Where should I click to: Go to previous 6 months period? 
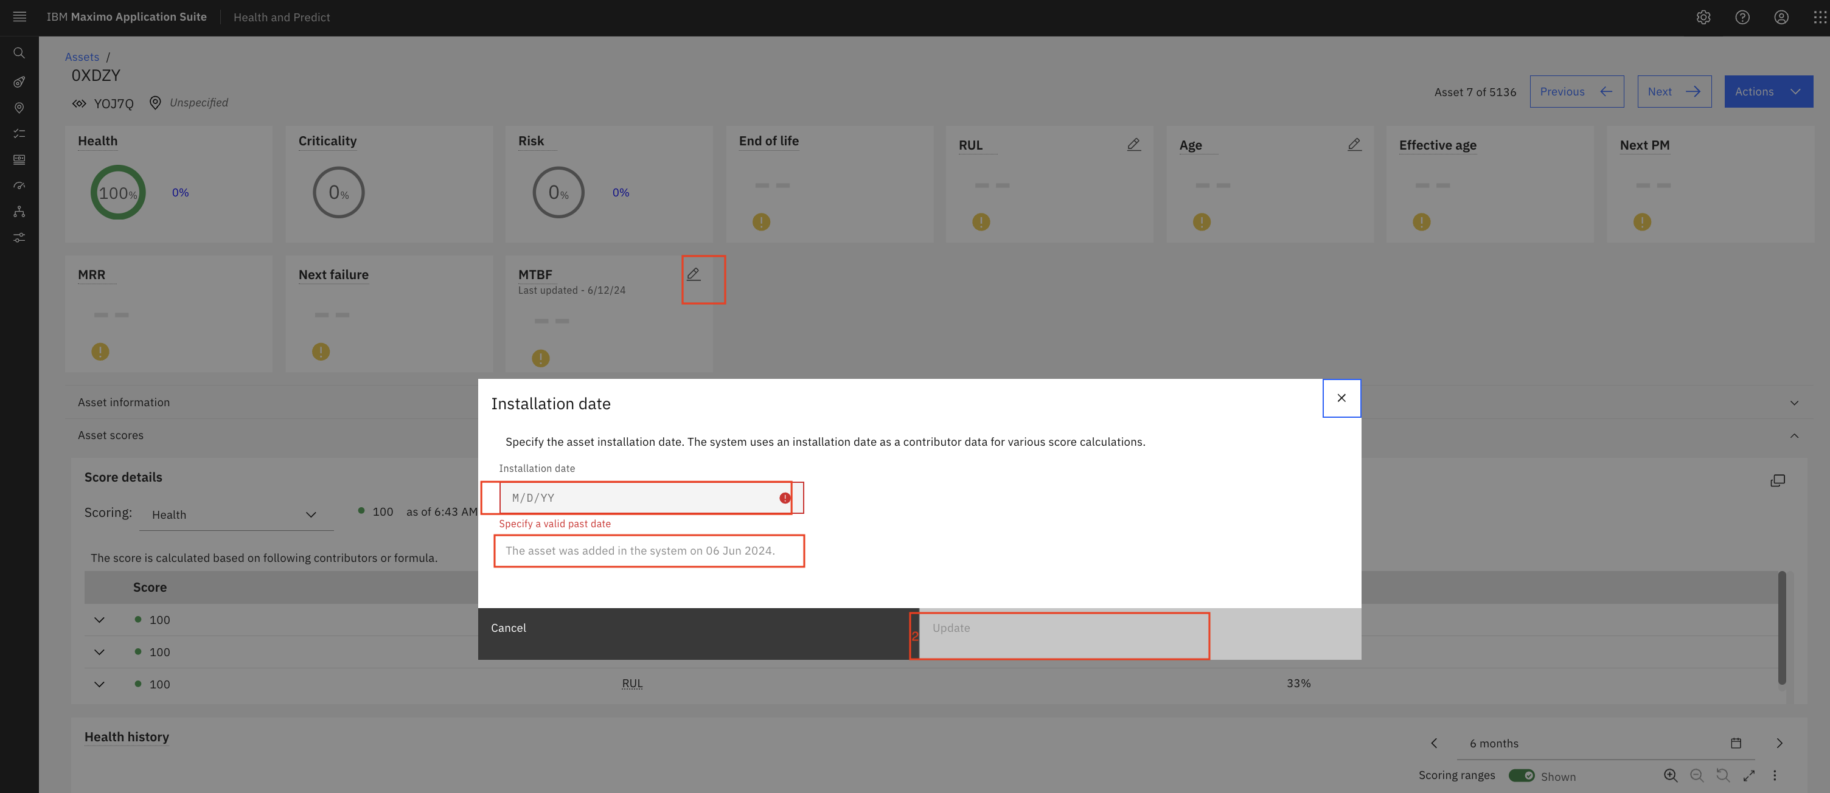click(1433, 743)
